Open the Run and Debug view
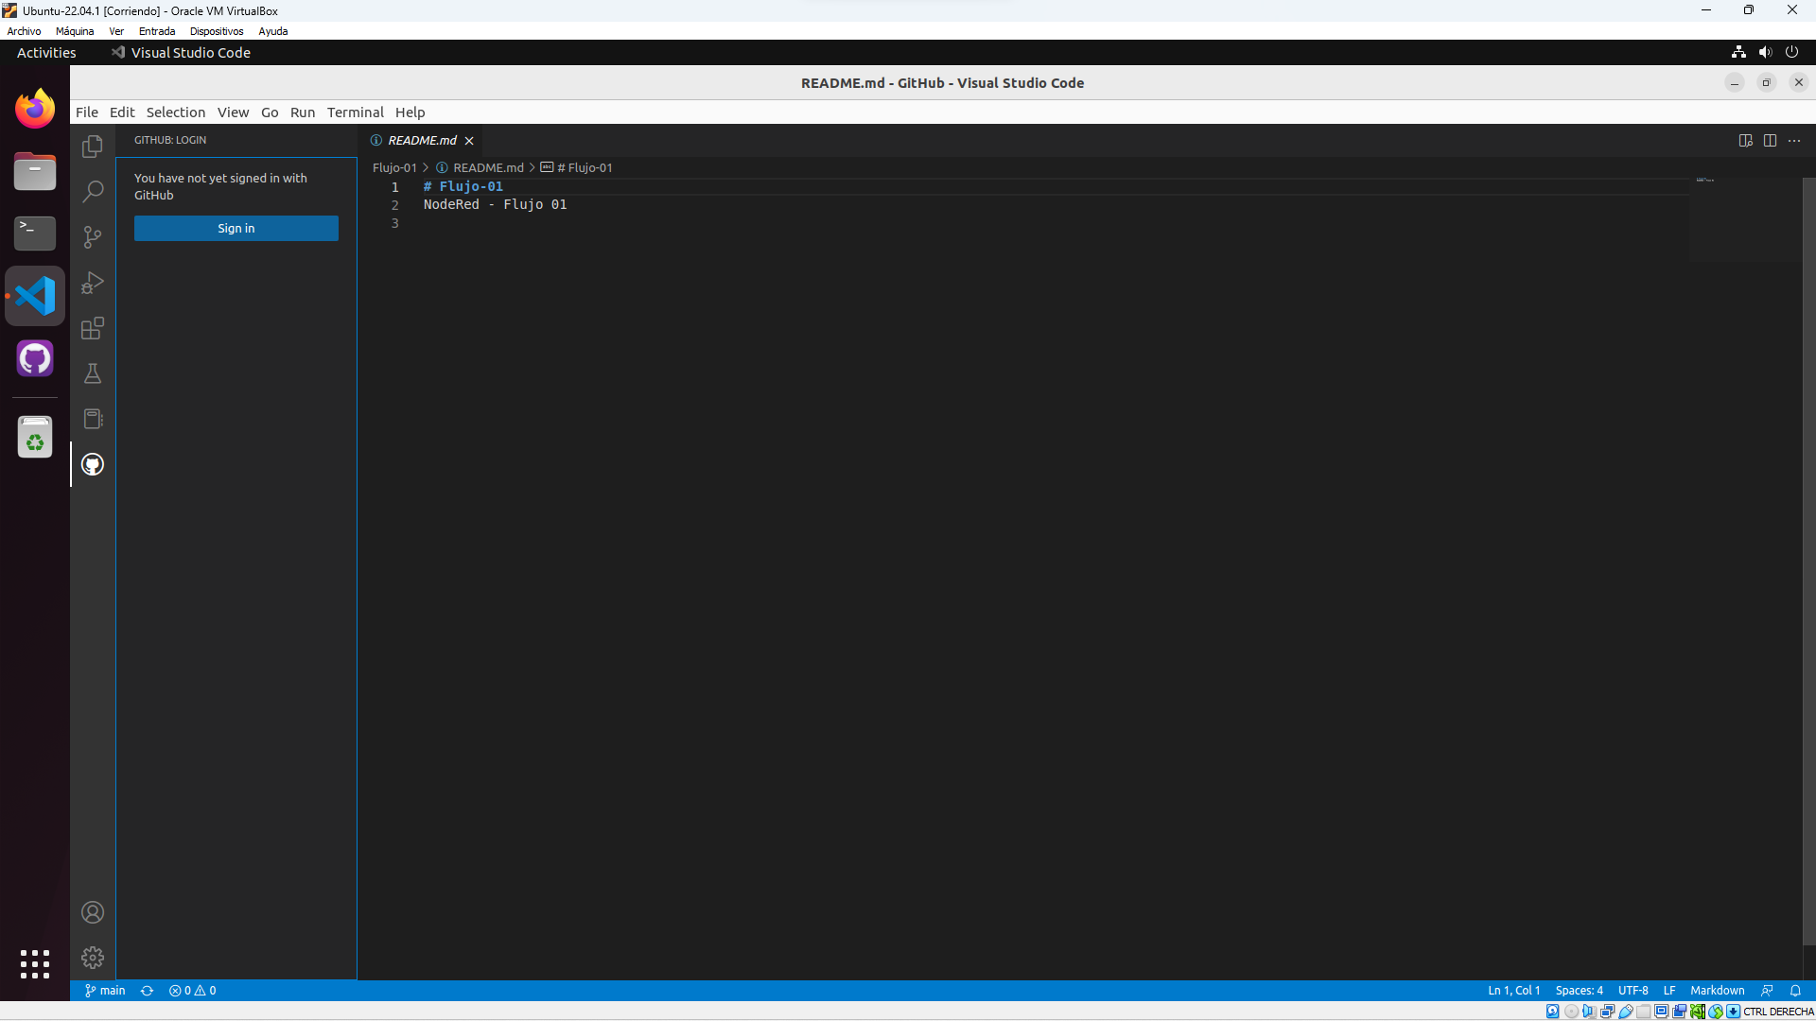This screenshot has width=1816, height=1021. (93, 283)
